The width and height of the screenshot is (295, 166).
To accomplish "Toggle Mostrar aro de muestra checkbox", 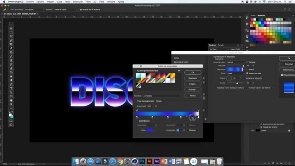I will point(81,10).
